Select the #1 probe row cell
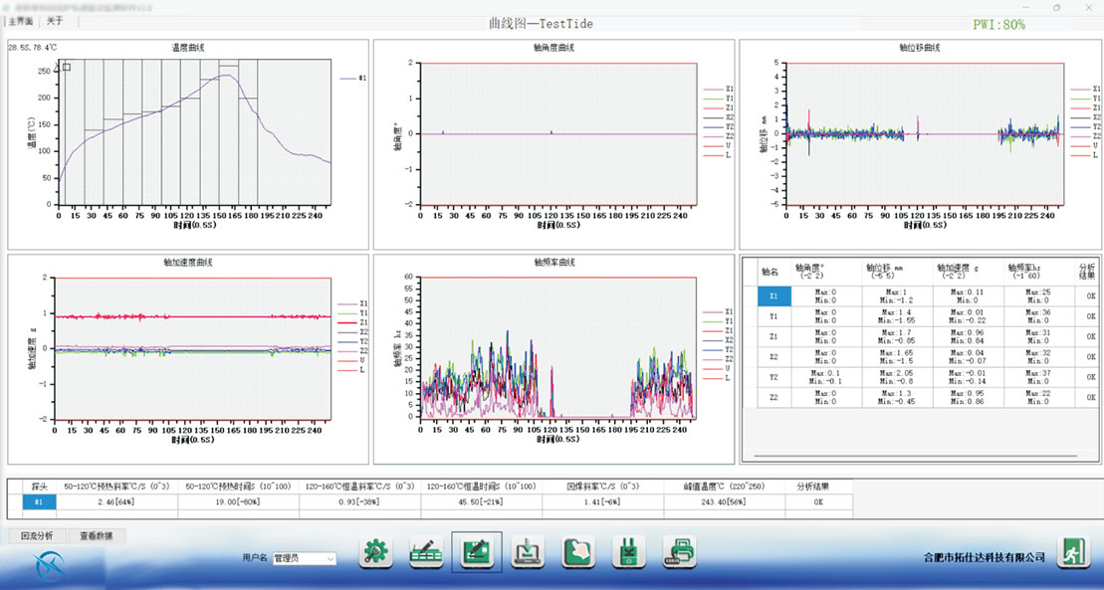Viewport: 1104px width, 590px height. 40,502
